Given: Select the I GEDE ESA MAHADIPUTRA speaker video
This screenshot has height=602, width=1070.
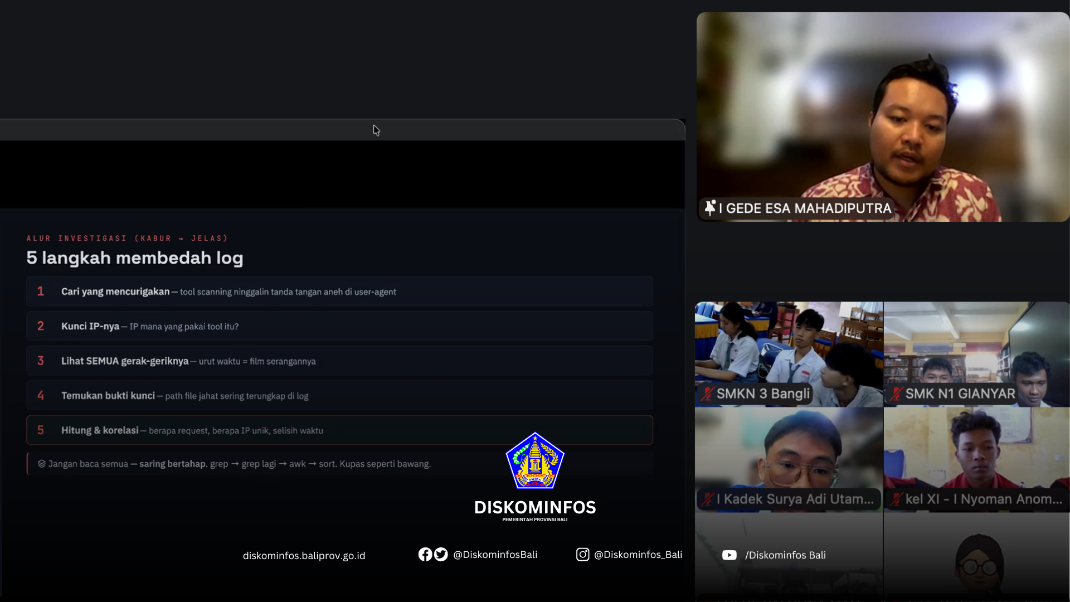Looking at the screenshot, I should tap(883, 117).
